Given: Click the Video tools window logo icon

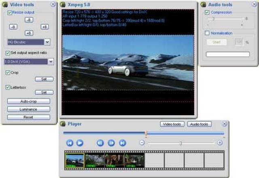Looking at the screenshot, I should (x=5, y=4).
